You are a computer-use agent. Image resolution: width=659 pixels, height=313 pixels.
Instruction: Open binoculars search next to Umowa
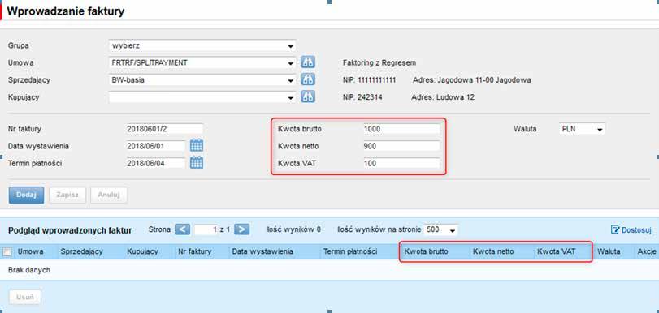308,62
